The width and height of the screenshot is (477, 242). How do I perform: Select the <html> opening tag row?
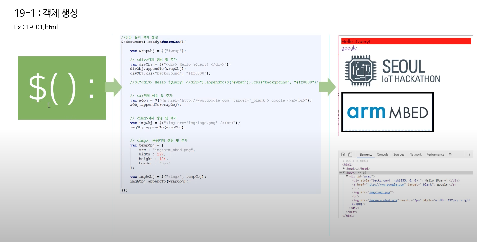(347, 165)
